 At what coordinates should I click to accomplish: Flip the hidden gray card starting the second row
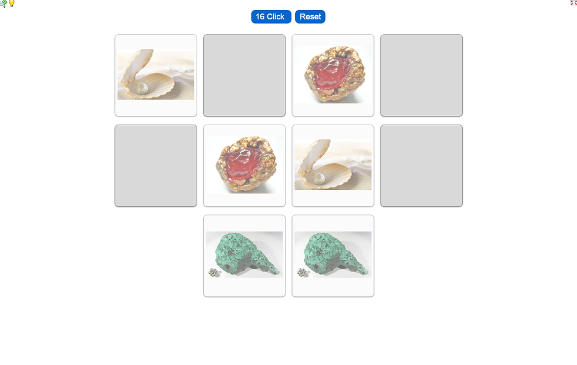pos(155,166)
